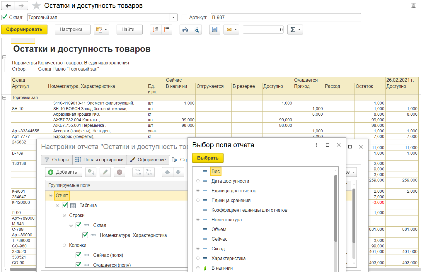Uncheck the Склад filter checkbox
The width and height of the screenshot is (421, 272).
[x=4, y=17]
